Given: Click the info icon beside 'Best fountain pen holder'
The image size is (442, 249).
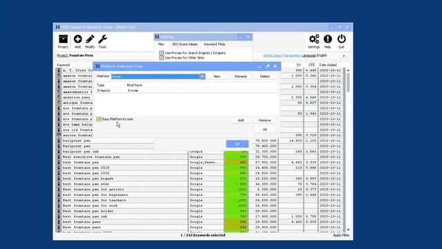Looking at the screenshot, I should pos(59,211).
